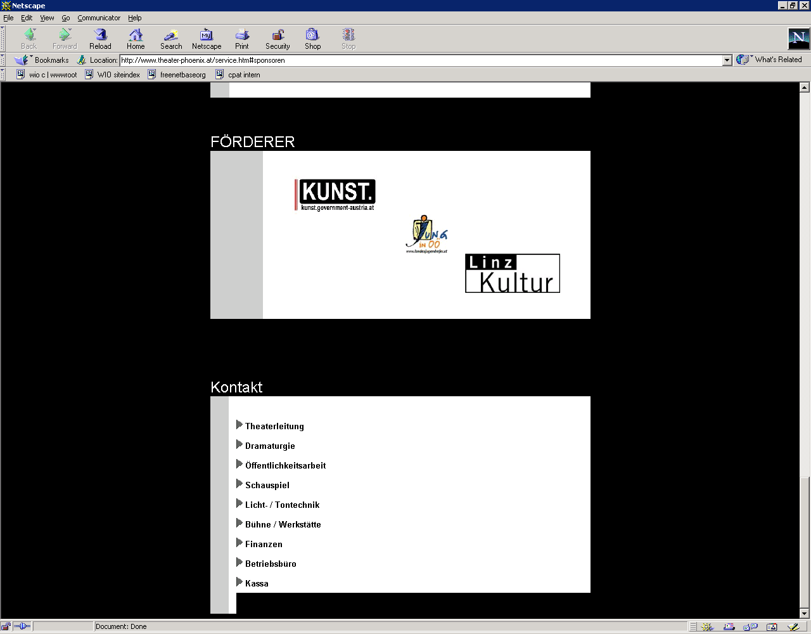Click the Shop toolbar icon

tap(312, 39)
